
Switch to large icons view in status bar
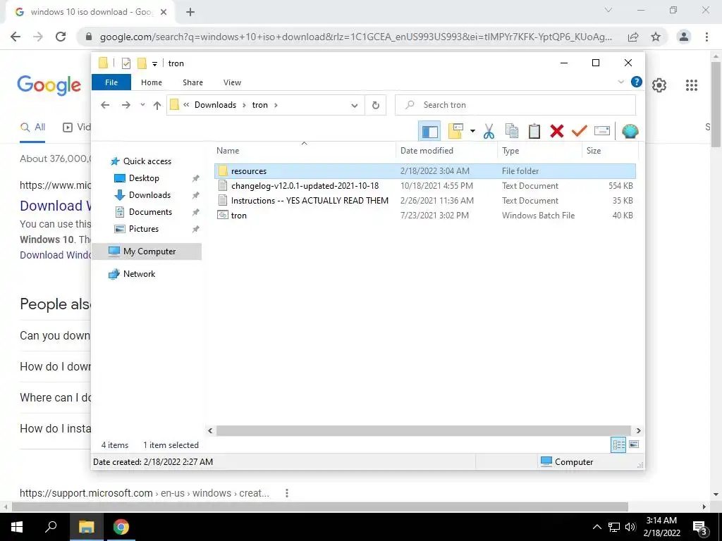pos(634,444)
